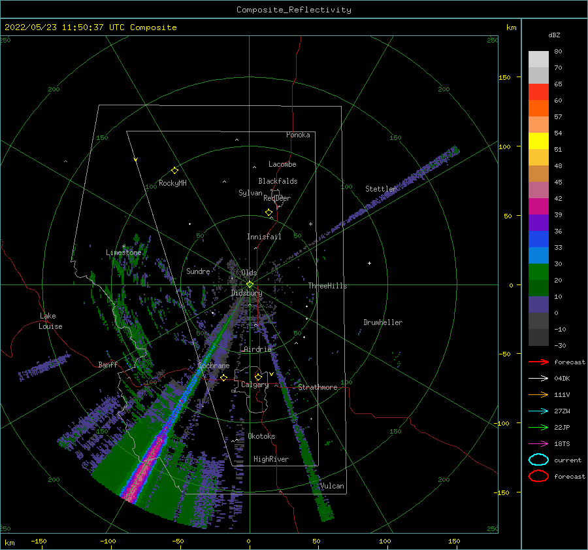Select the Lacombe label
This screenshot has height=550, width=588.
[282, 164]
